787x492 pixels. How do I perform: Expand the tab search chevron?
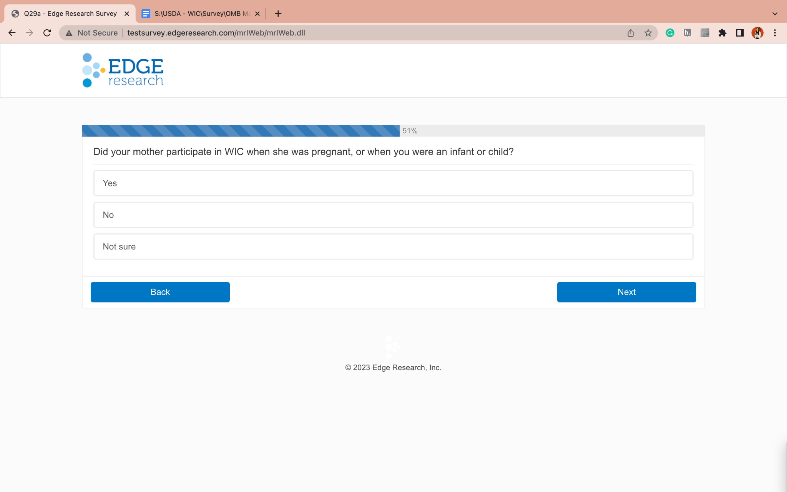tap(775, 14)
